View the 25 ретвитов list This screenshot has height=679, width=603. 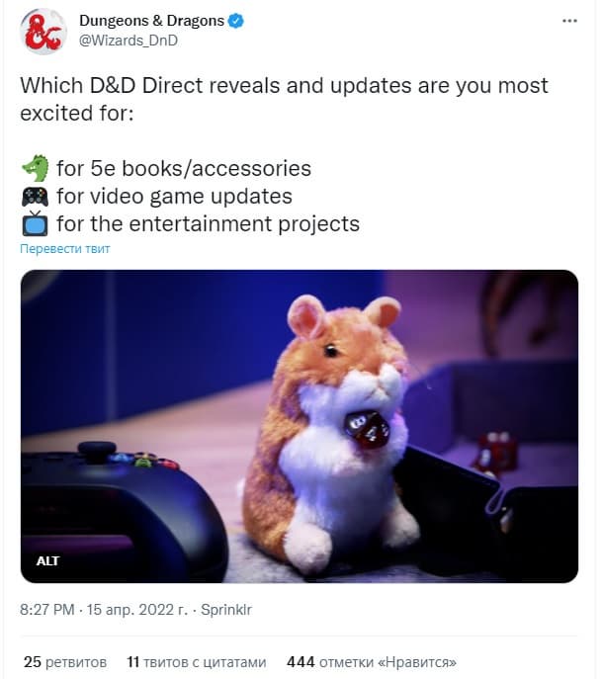(x=65, y=662)
